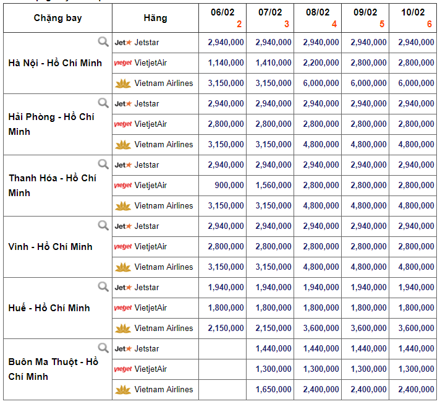The image size is (440, 404).
Task: Select the Buôn Ma Thuột - Hồ Chí Minh route
Action: pos(53,369)
